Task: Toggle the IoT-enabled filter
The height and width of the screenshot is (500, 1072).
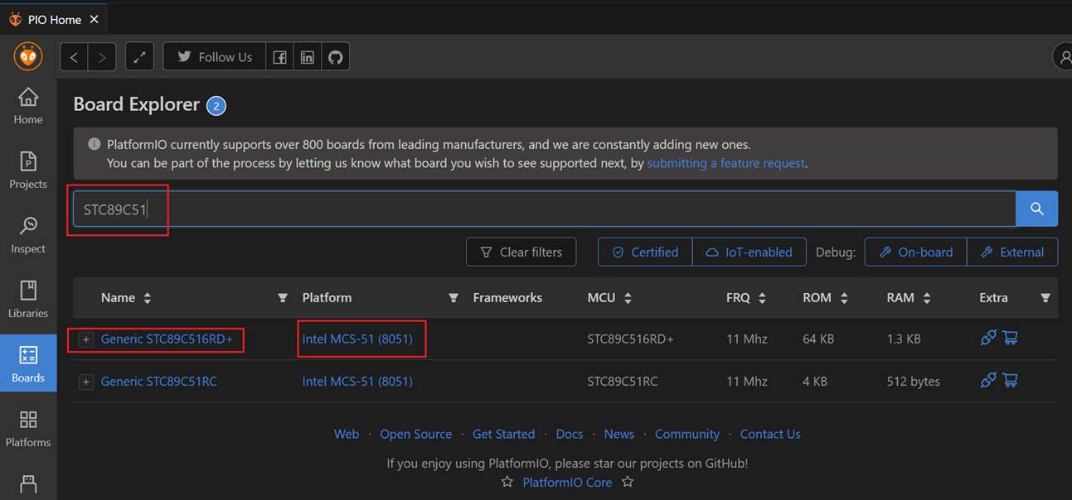Action: (749, 252)
